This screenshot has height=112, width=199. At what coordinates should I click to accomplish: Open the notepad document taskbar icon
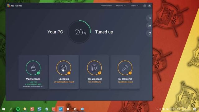[47, 109]
